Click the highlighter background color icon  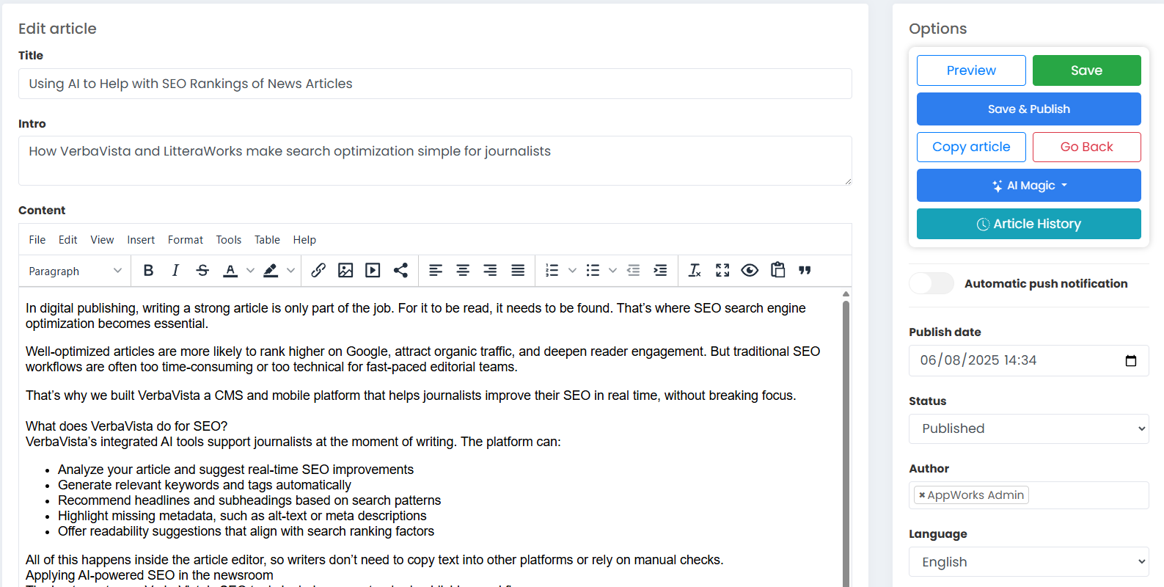click(271, 271)
